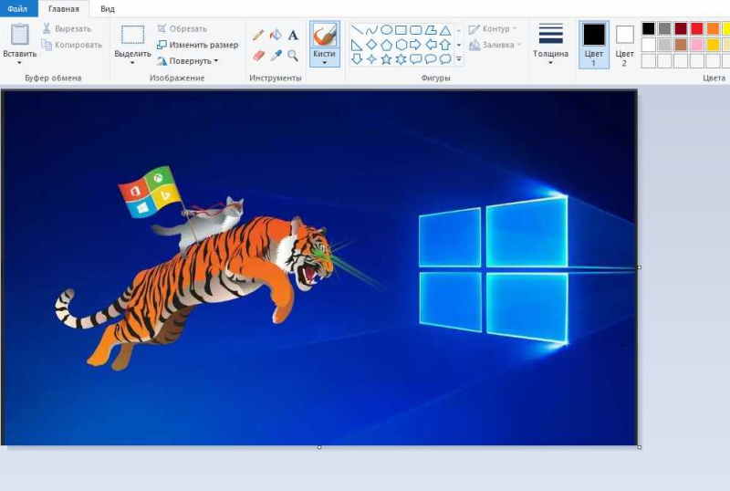The image size is (730, 491).
Task: Click the Копировать copy button
Action: coord(72,45)
